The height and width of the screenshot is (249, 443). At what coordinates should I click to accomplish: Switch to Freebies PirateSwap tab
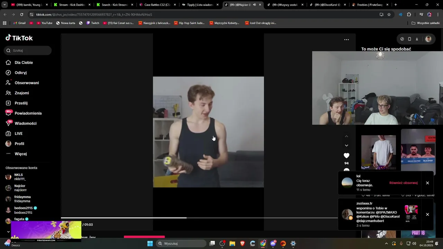[370, 5]
